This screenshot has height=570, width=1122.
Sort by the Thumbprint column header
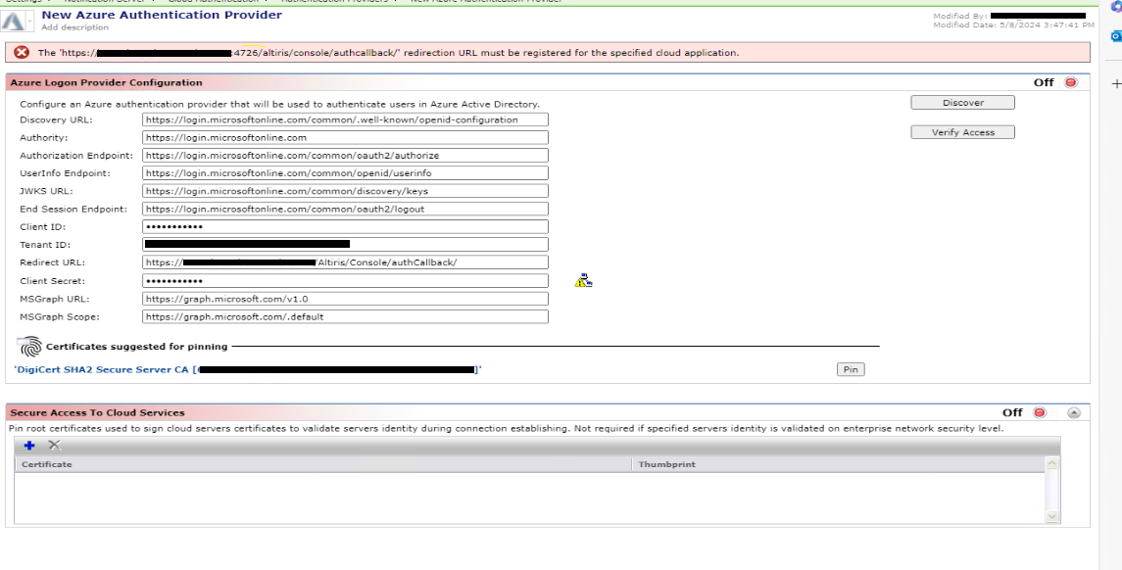838,464
